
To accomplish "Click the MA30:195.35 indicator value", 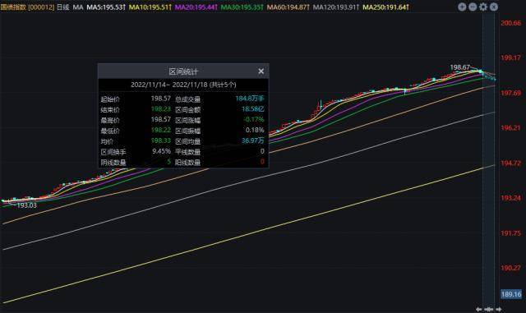I will (242, 7).
